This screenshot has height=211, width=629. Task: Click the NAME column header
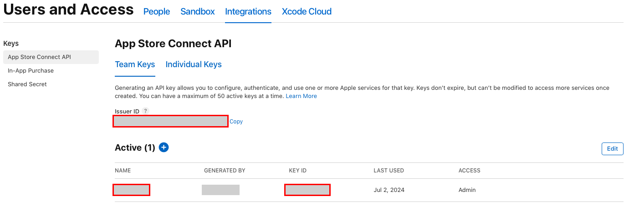click(123, 171)
